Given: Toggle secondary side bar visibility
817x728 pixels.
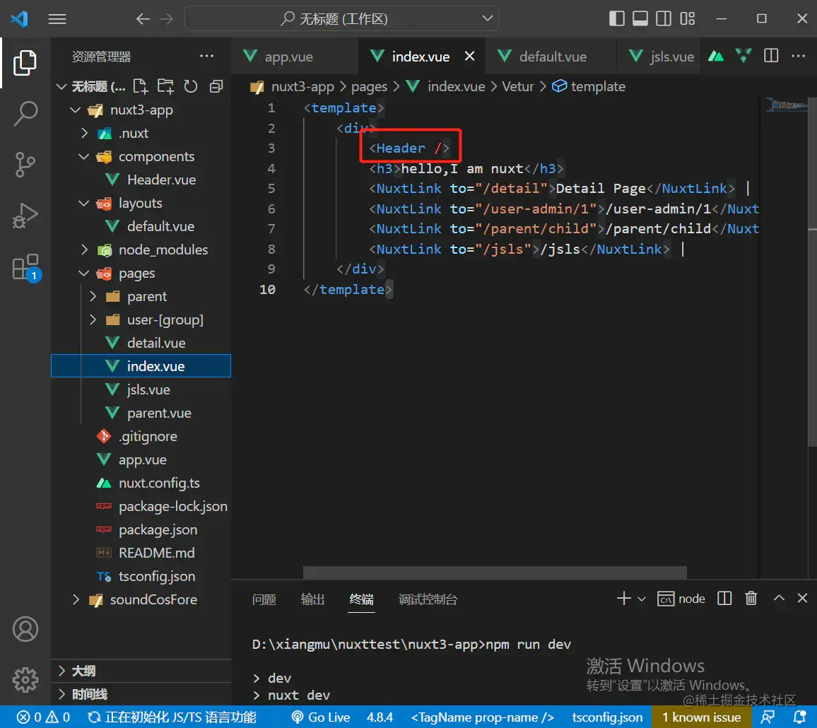Looking at the screenshot, I should 664,19.
